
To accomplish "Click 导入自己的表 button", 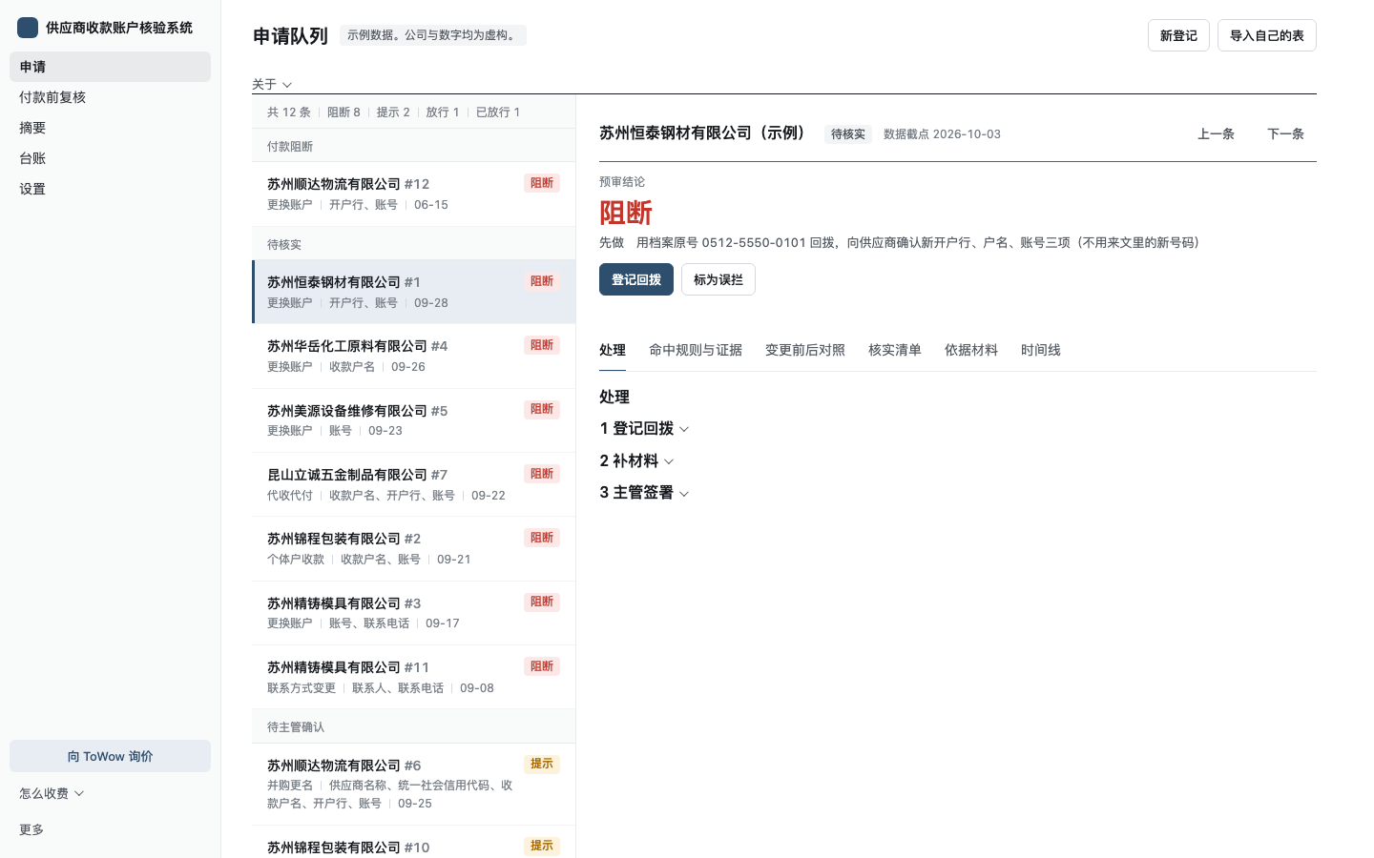I will point(1266,35).
